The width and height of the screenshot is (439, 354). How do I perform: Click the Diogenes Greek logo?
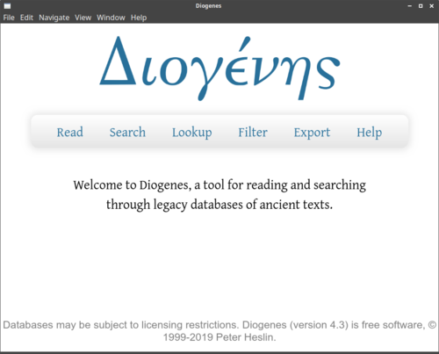click(219, 69)
